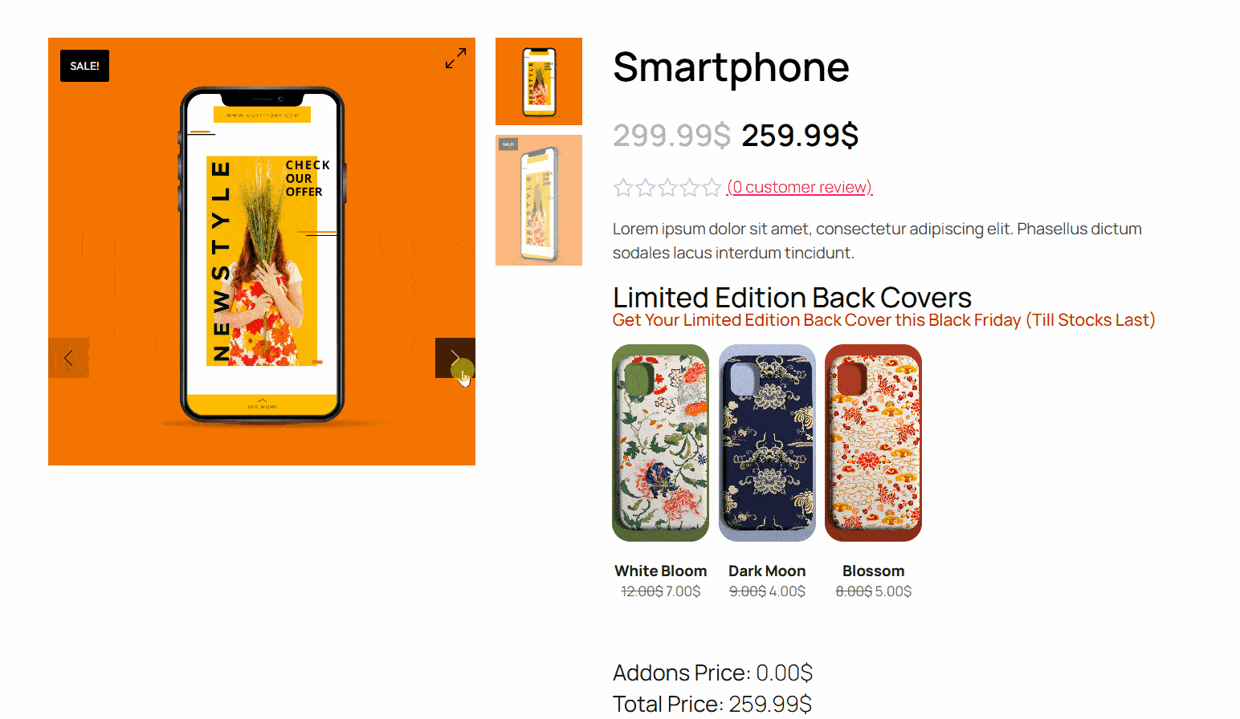Click the SALE! badge on main image
The height and width of the screenshot is (719, 1240).
tap(84, 66)
